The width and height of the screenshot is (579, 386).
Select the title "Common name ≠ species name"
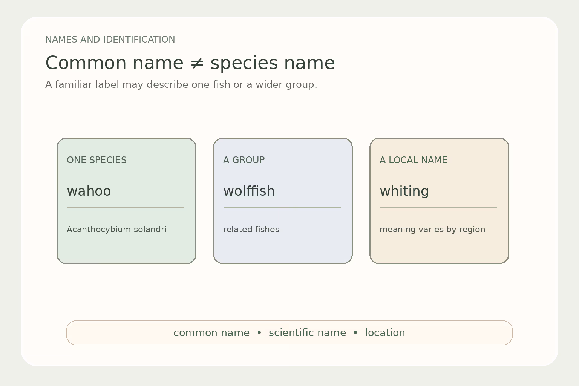tap(190, 63)
